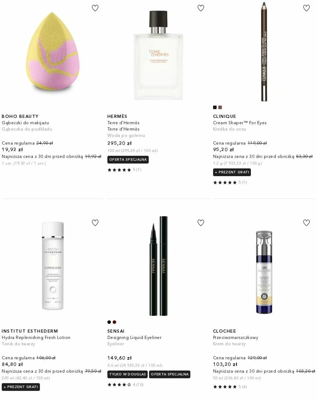
Task: Click the Tylko w Douglas badge
Action: click(128, 374)
